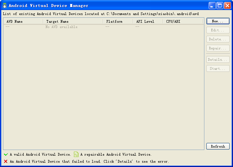This screenshot has height=167, width=233.
Task: Click the red X failed device icon
Action: [6, 161]
